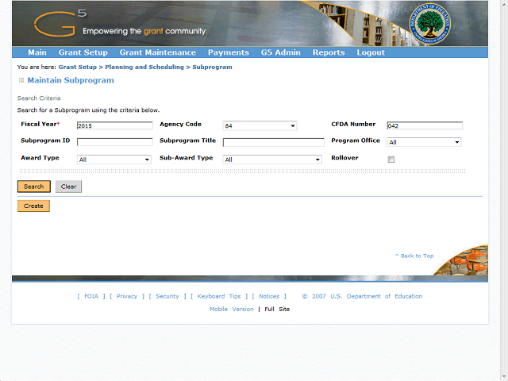The image size is (508, 381).
Task: Click the Subprogram breadcrumb link
Action: point(212,67)
